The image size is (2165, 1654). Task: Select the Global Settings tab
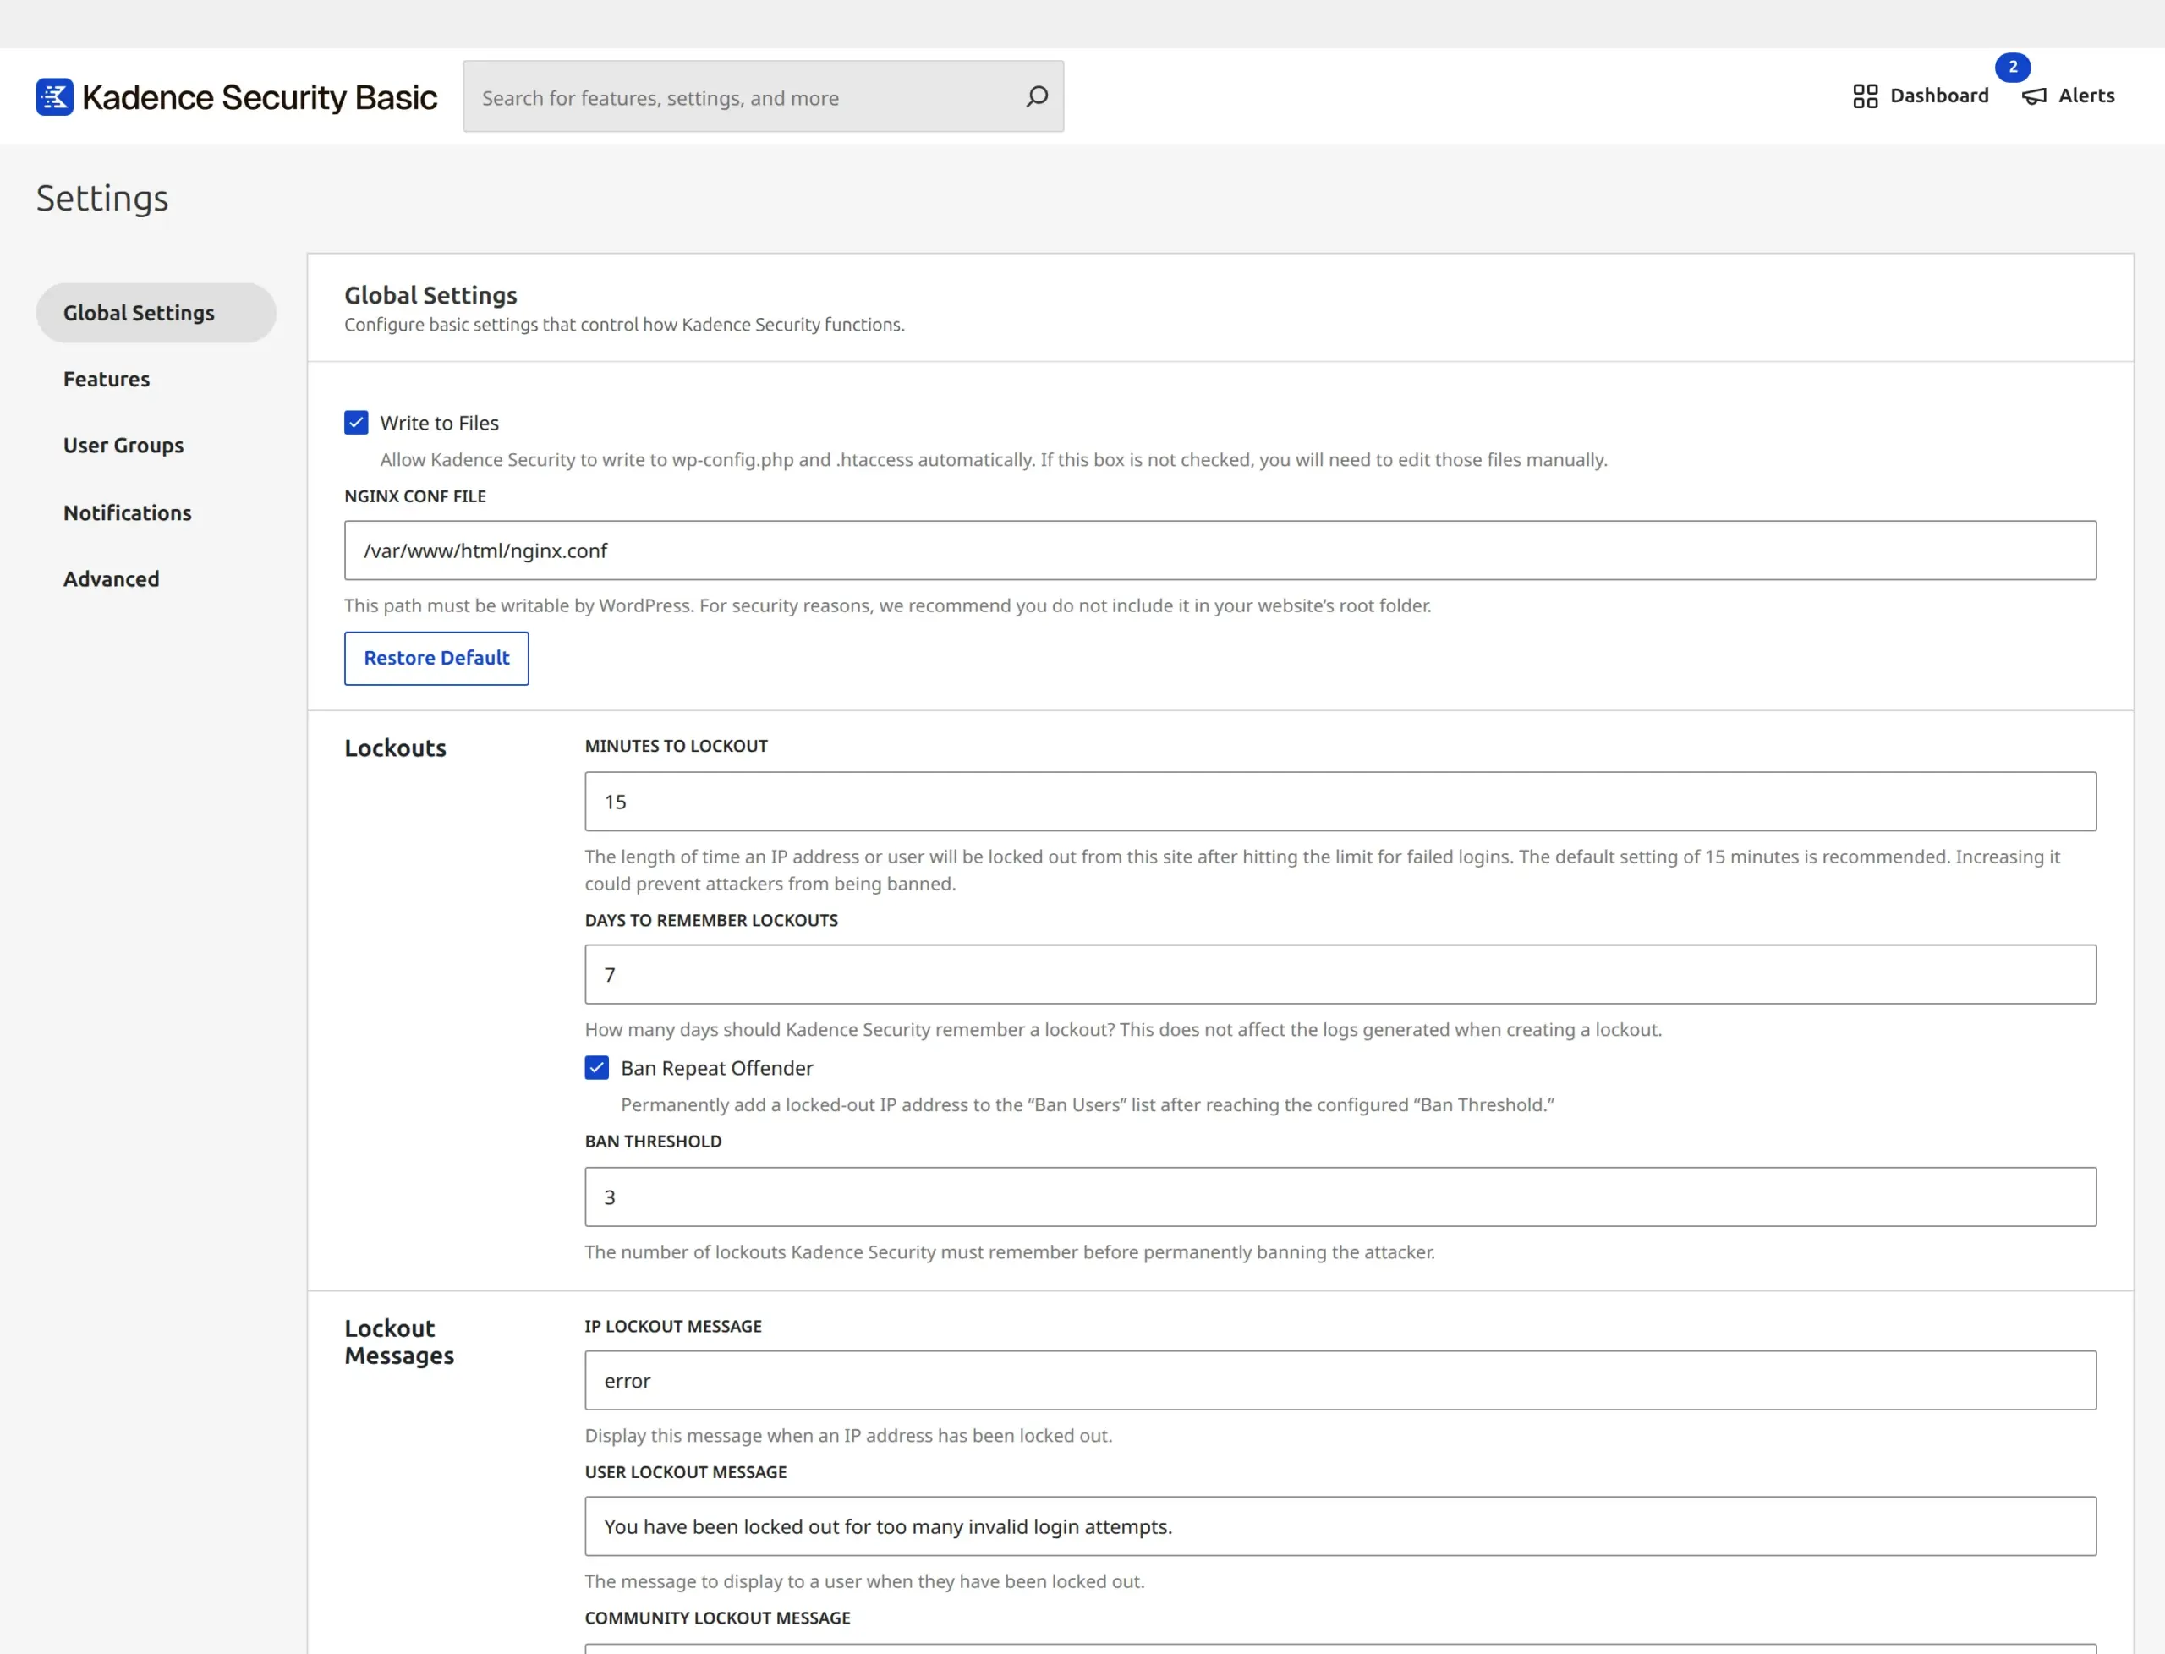pos(156,313)
